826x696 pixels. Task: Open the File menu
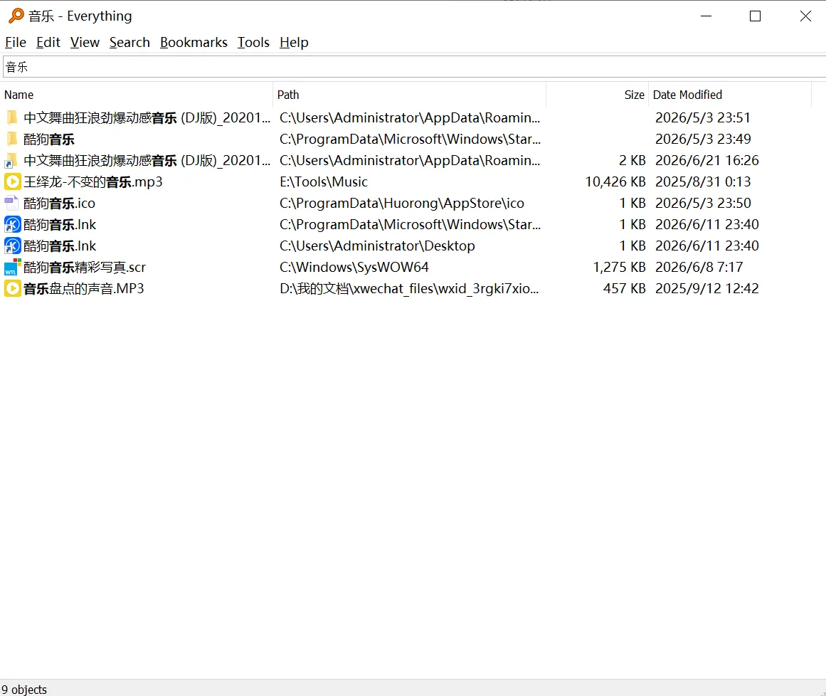point(15,42)
